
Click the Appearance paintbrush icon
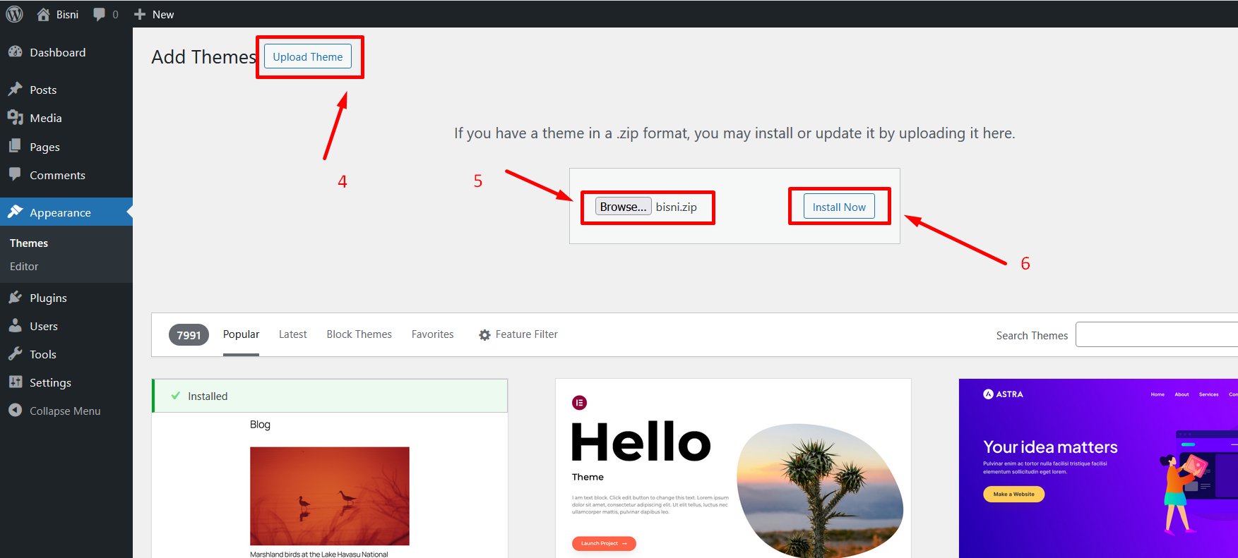15,212
